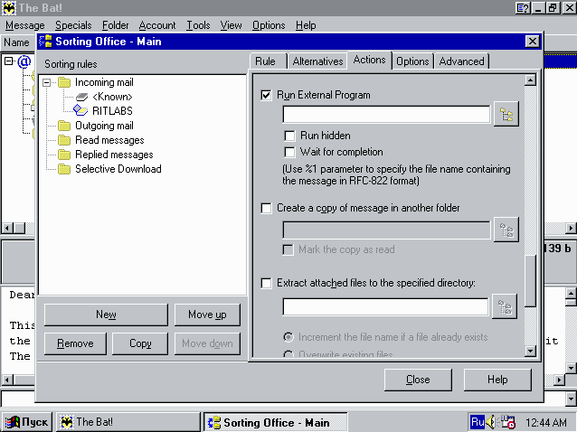Enable Wait for completion

click(x=289, y=152)
